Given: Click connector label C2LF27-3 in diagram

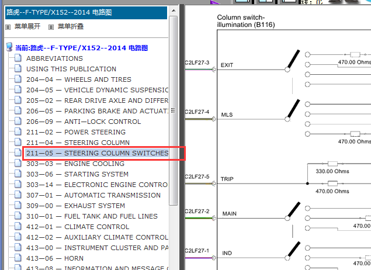Looking at the screenshot, I should point(197,63).
